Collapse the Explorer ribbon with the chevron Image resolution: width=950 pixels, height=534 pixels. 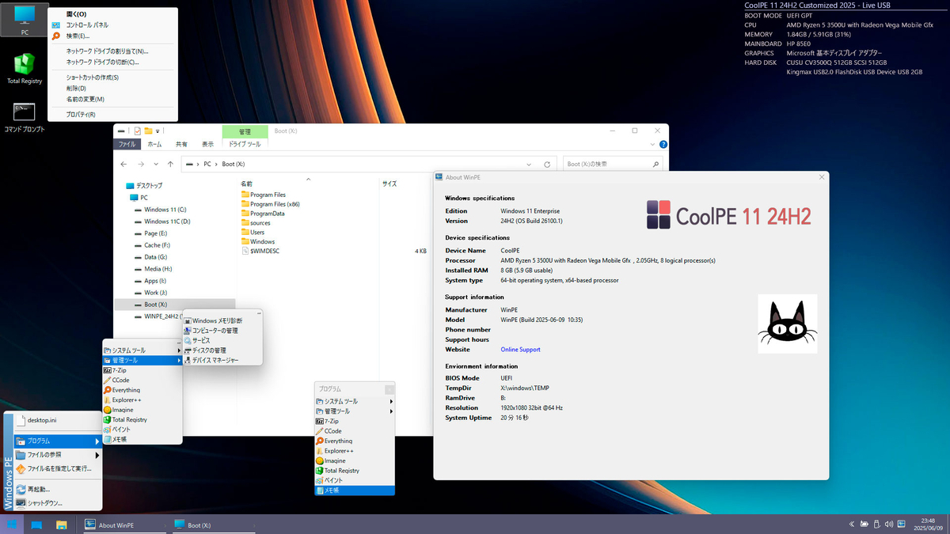[652, 145]
